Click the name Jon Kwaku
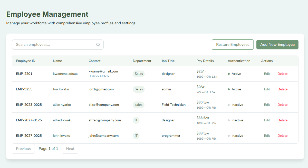This screenshot has height=168, width=308. (61, 89)
